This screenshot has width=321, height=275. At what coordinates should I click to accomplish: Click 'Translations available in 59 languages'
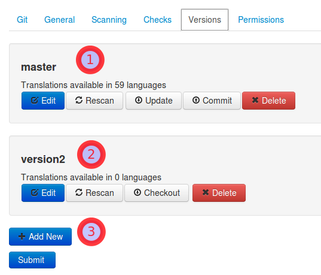tap(94, 85)
